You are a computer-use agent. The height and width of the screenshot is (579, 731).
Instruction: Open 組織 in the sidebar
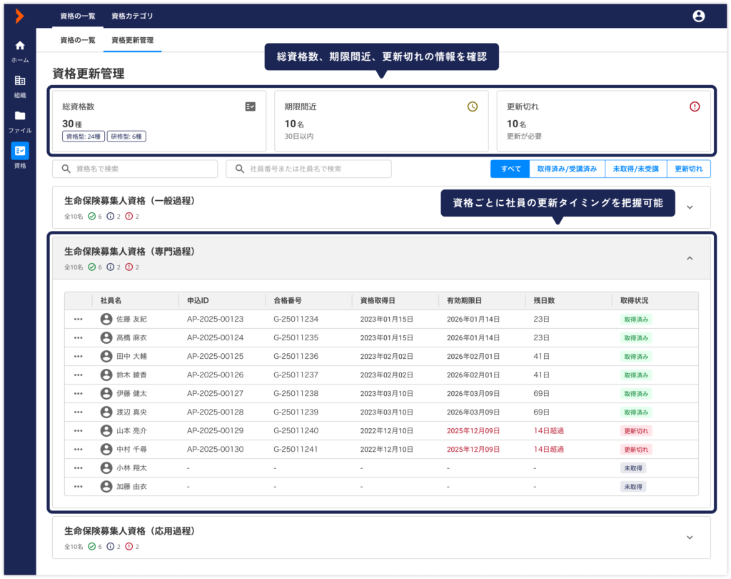[x=20, y=86]
